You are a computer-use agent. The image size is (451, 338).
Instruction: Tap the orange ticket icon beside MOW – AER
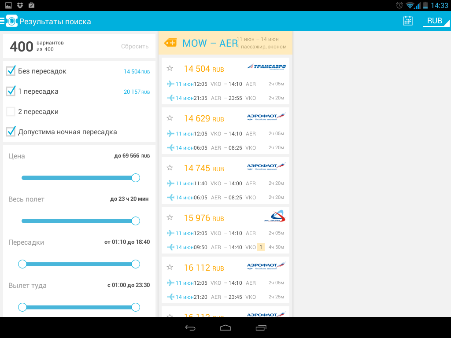coord(170,43)
